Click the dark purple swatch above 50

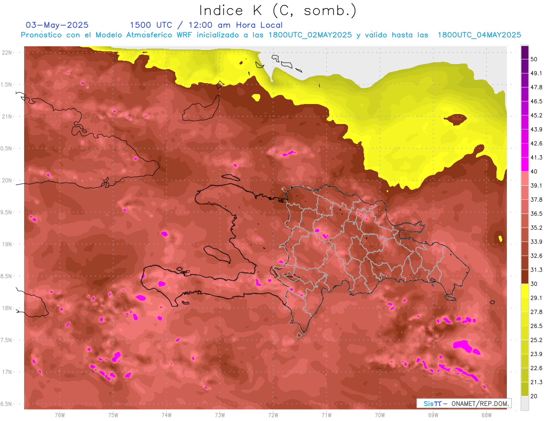(525, 52)
